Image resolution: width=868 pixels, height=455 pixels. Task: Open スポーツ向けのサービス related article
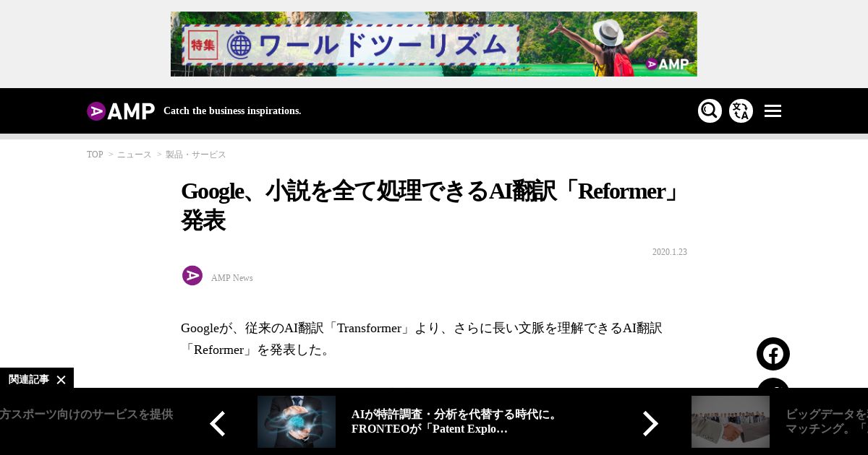[87, 415]
